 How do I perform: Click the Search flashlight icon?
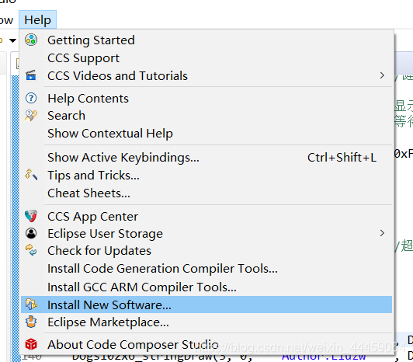click(31, 115)
